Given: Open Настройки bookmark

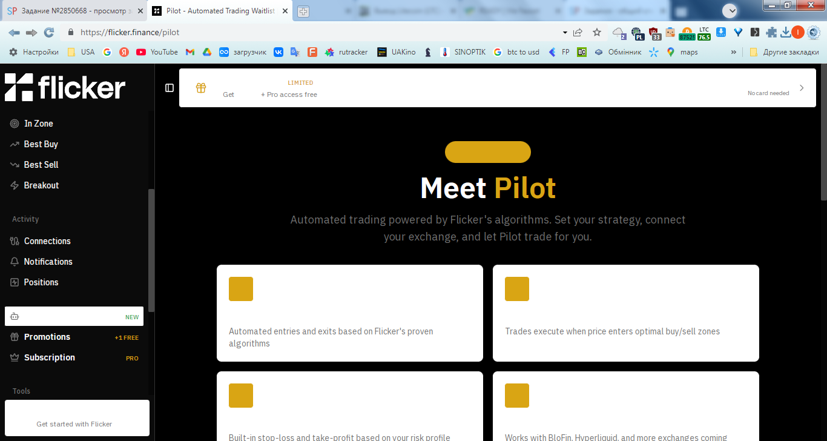Looking at the screenshot, I should click(x=34, y=52).
